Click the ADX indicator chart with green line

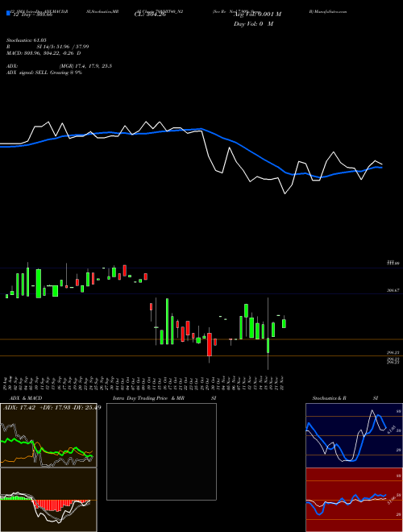tap(48, 435)
